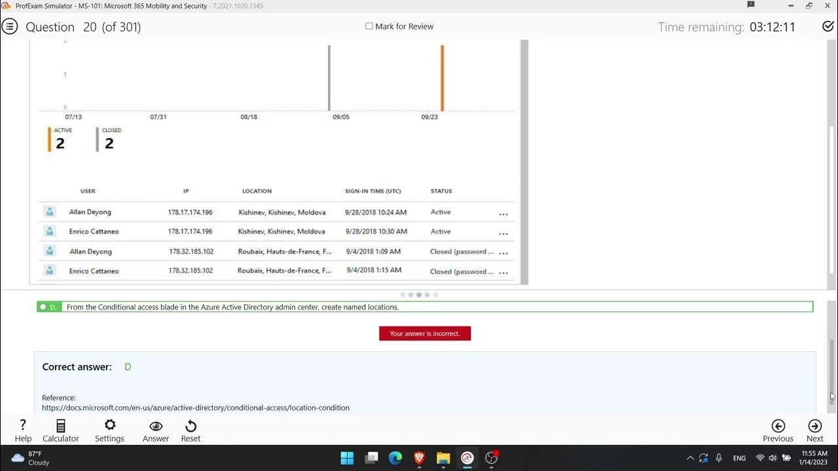Open Help from the bottom toolbar
The width and height of the screenshot is (838, 471).
click(23, 431)
